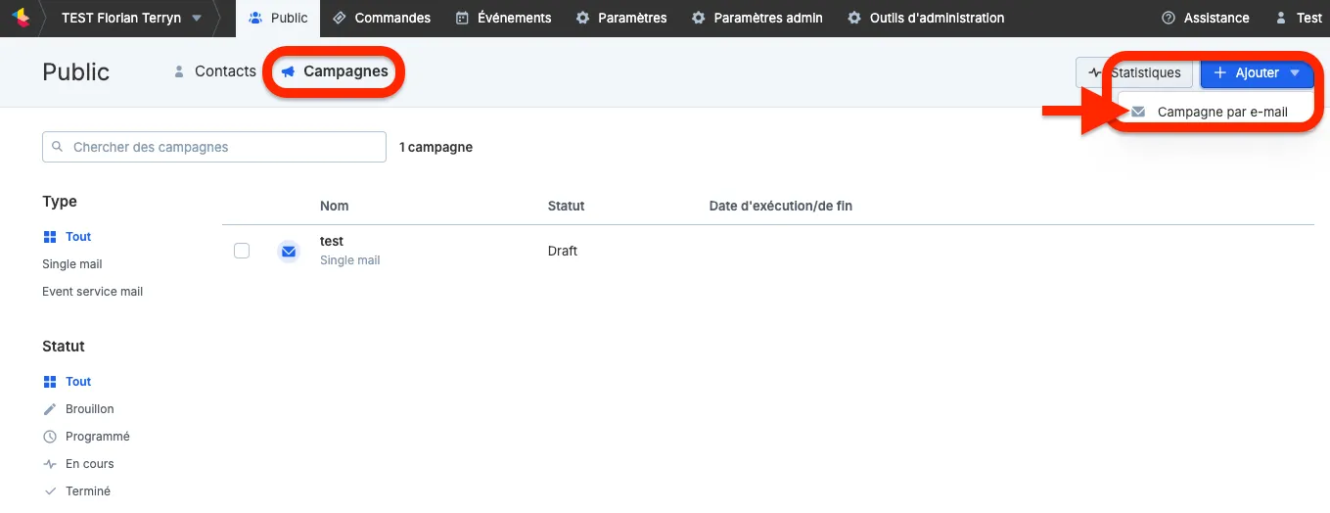Click the pulse icon next to En cours
Screen dimensions: 1330x513
(51, 464)
